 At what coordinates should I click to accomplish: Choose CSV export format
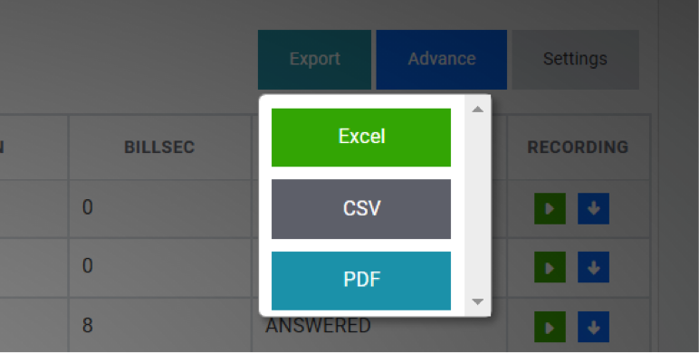(x=361, y=209)
